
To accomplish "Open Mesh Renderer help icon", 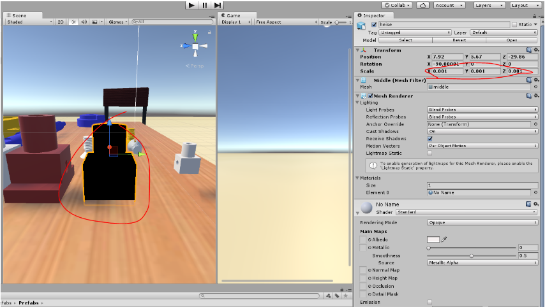I will [x=529, y=96].
